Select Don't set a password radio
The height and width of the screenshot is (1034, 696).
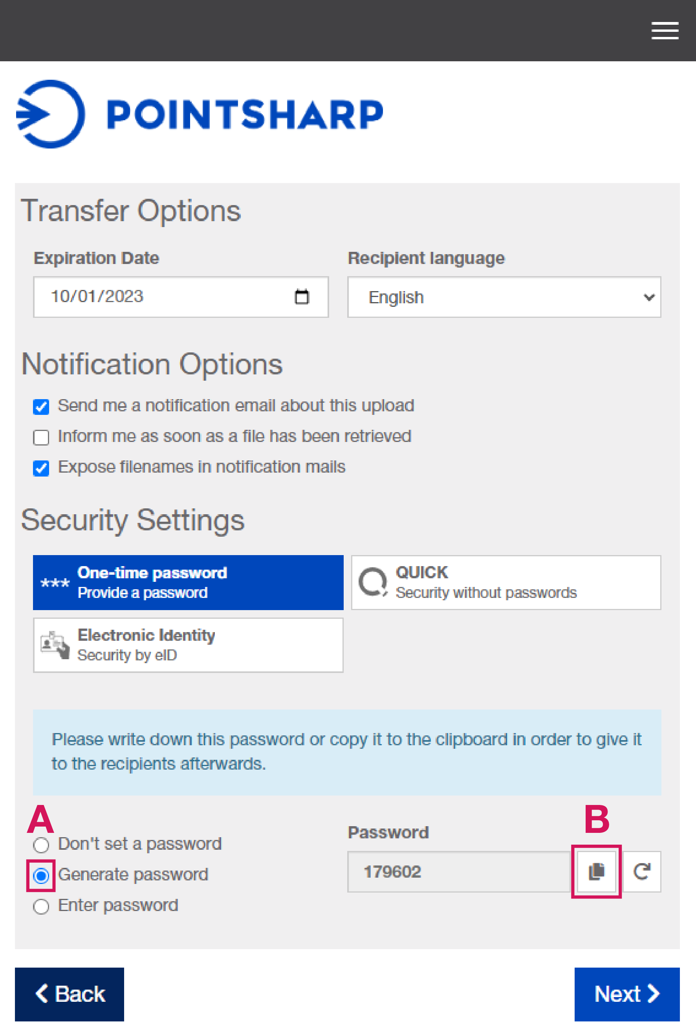click(x=41, y=844)
